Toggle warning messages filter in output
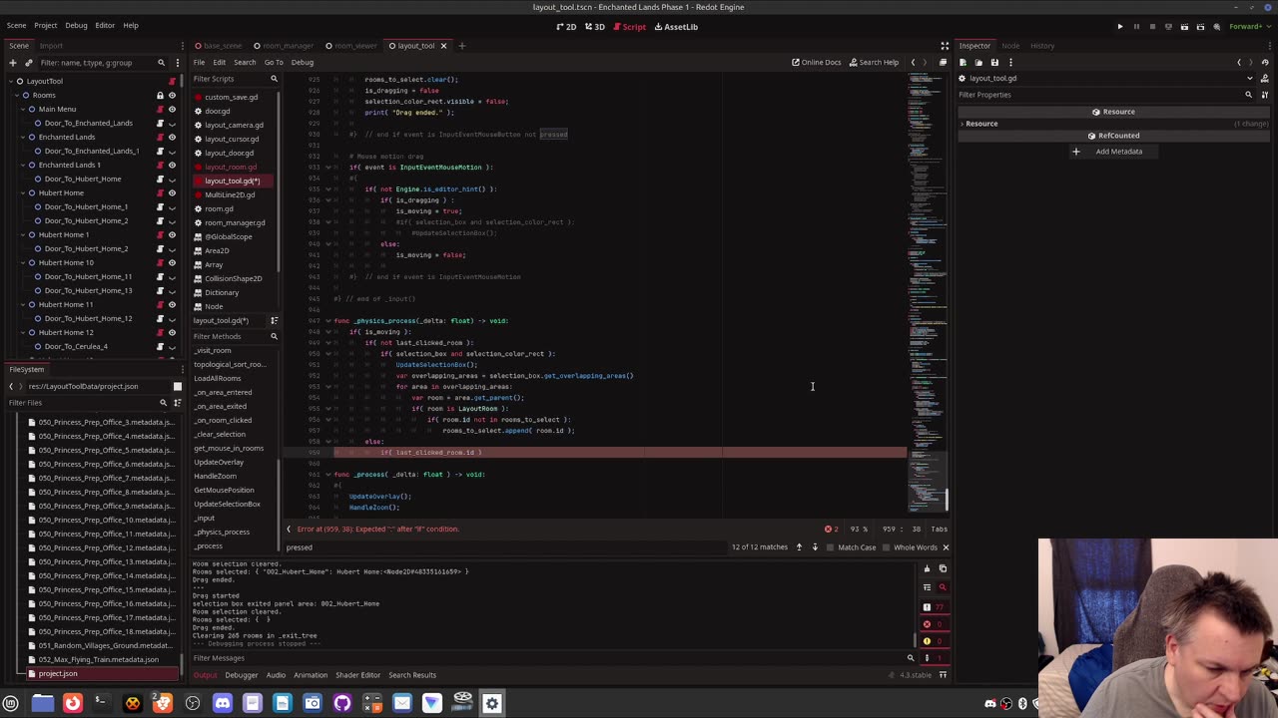Screen dimensions: 1278x718 click(x=933, y=641)
